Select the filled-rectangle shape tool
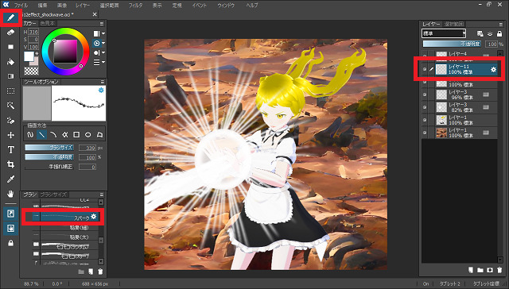 [10, 47]
